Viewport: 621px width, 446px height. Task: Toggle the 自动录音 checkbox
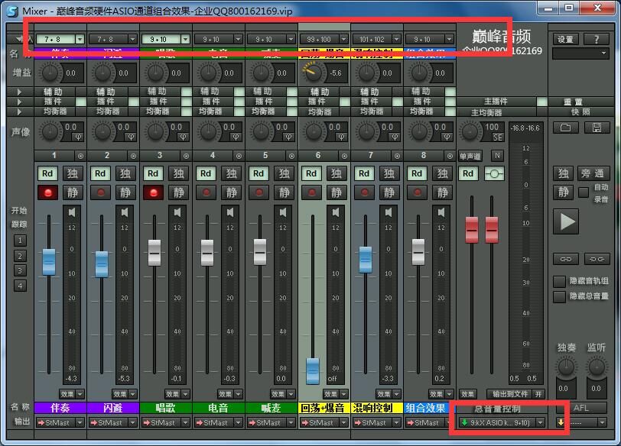584,192
